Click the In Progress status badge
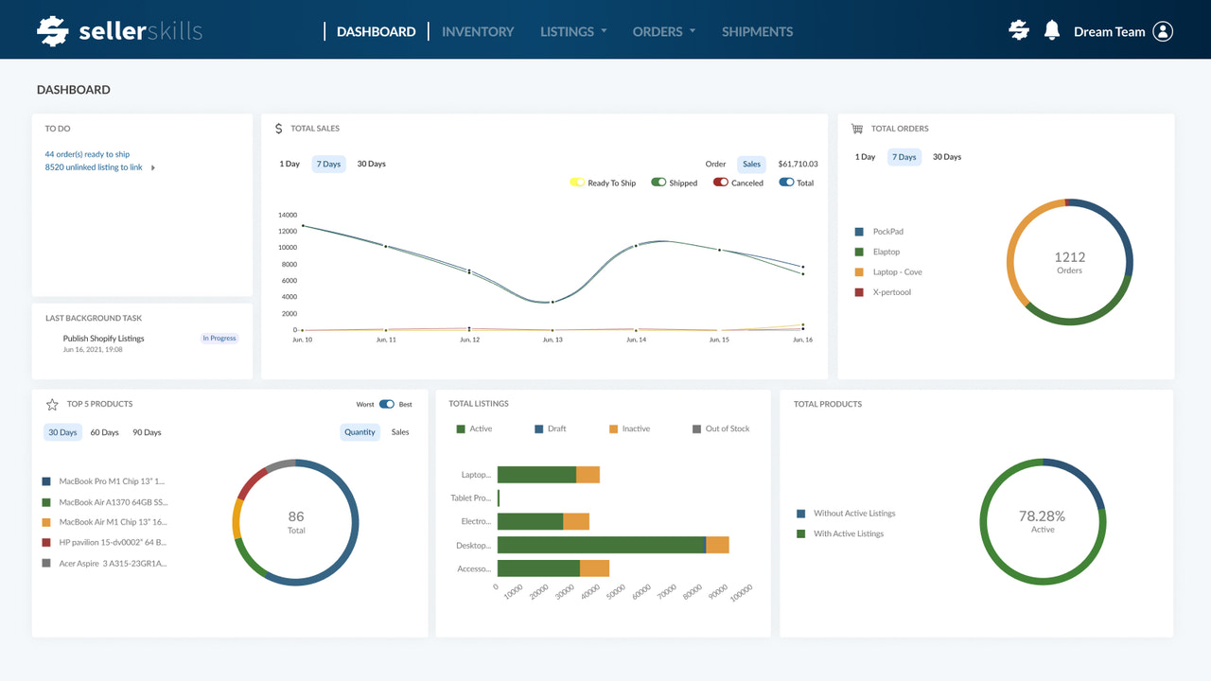The height and width of the screenshot is (681, 1211). point(219,338)
